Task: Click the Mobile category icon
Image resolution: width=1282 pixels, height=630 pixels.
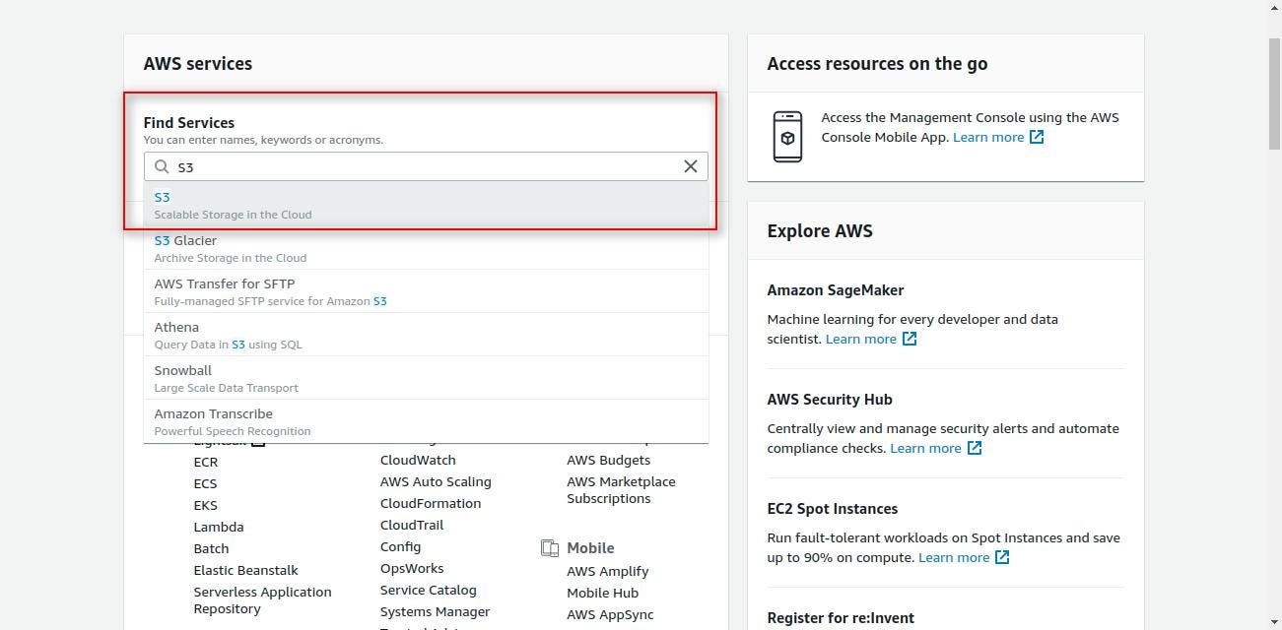Action: pos(550,548)
